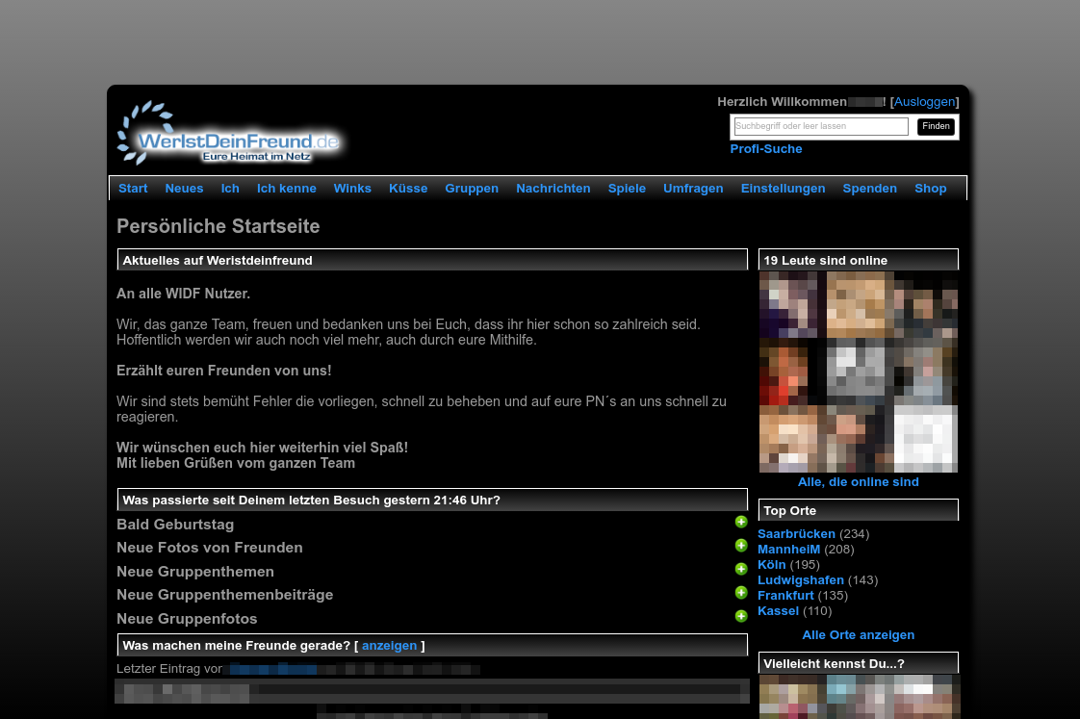
Task: Open the Köln location link
Action: (x=771, y=565)
